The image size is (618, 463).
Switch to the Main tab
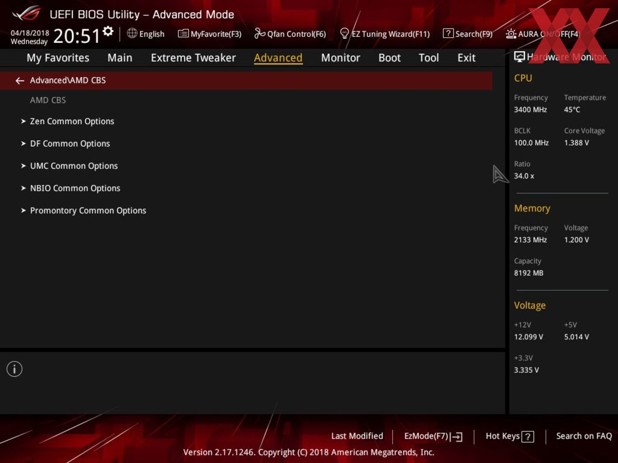point(120,58)
